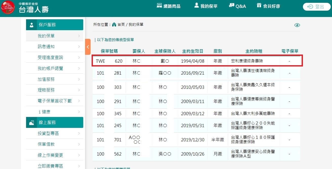Viewport: 332px width, 169px height.
Task: Click policy number ending 701
Action: click(x=109, y=140)
